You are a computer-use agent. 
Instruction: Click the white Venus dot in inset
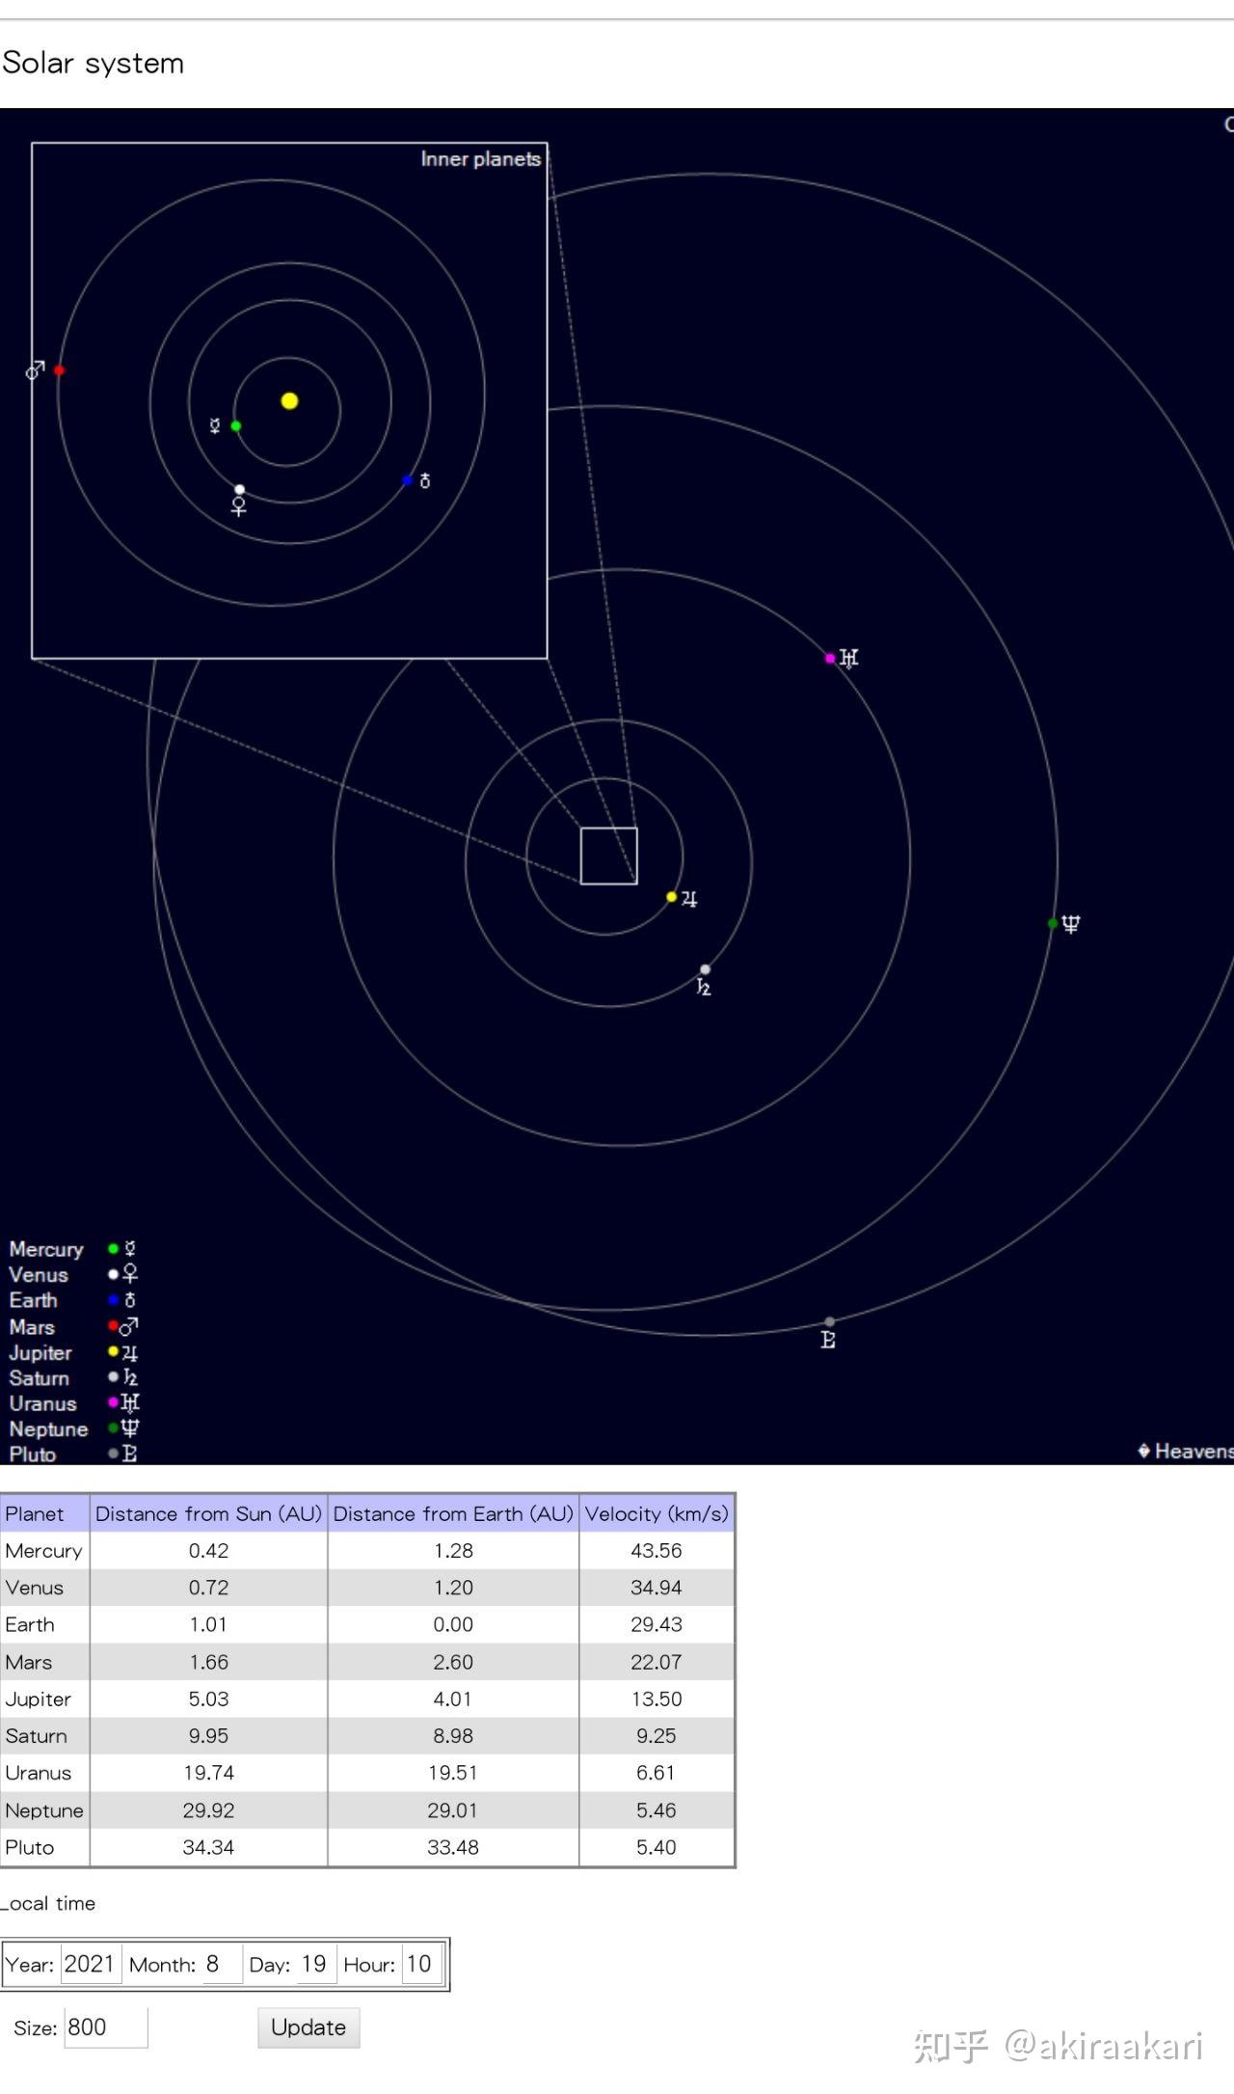pos(240,490)
